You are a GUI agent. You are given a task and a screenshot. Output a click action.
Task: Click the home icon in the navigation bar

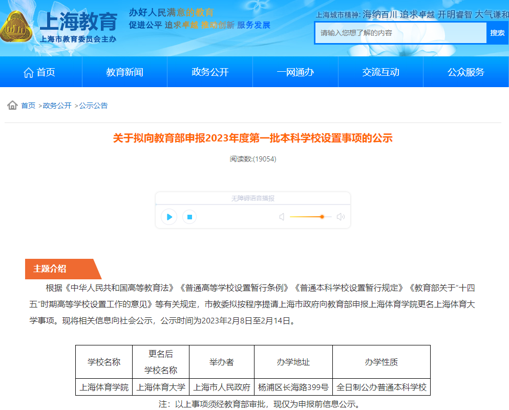coord(29,71)
